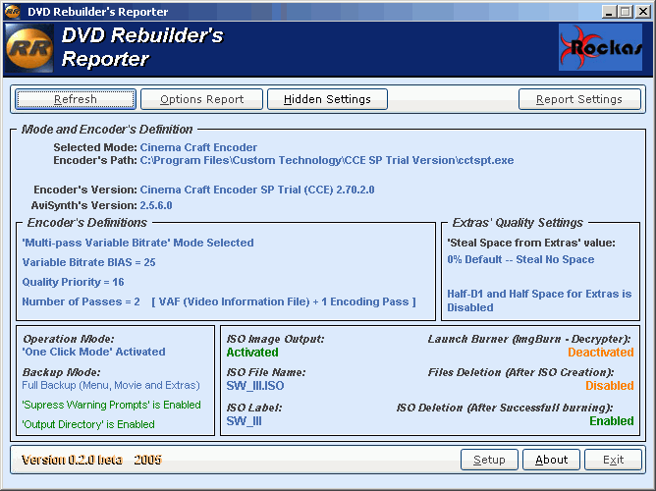The height and width of the screenshot is (491, 656).
Task: Click 'Half-D1 and Half Space for Extras is Disabled'
Action: click(539, 300)
